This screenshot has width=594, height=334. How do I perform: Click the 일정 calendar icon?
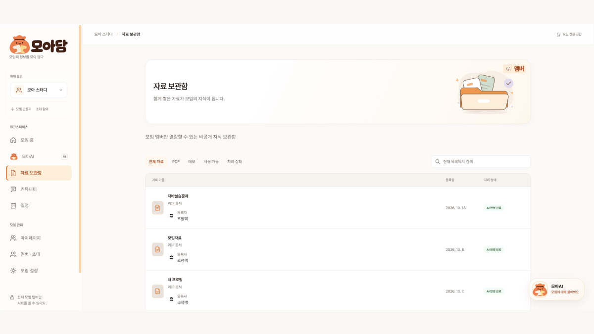(13, 205)
